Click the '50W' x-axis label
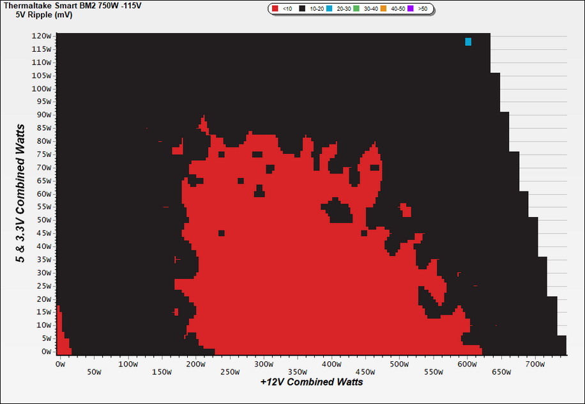The height and width of the screenshot is (404, 585). pos(94,372)
